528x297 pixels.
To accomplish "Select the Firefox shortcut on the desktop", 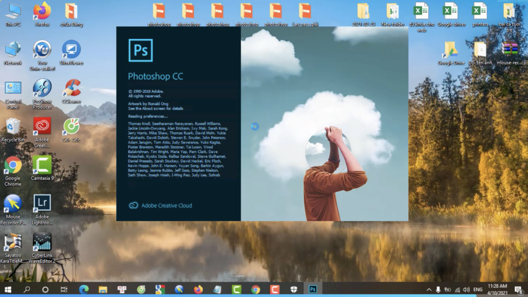I will [42, 15].
